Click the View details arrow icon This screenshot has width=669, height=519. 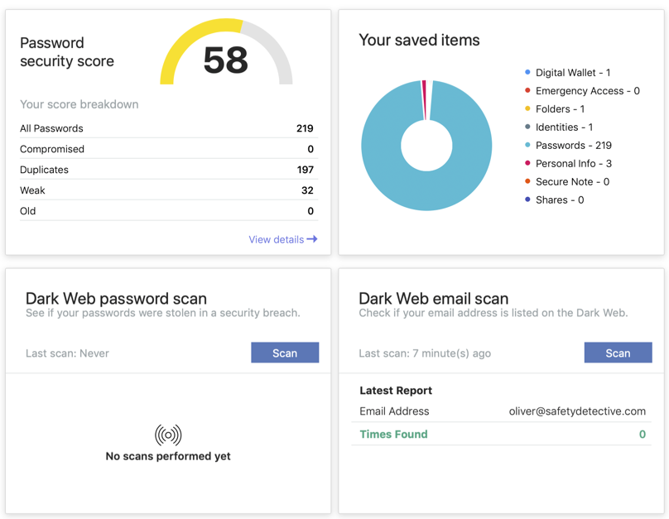click(x=312, y=239)
